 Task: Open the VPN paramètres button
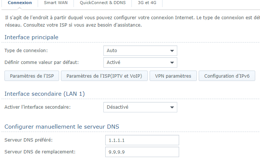click(173, 76)
